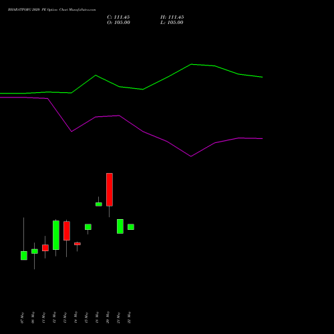334x334 pixels.
Task: Click the open price O: 105.00 value
Action: click(118, 23)
